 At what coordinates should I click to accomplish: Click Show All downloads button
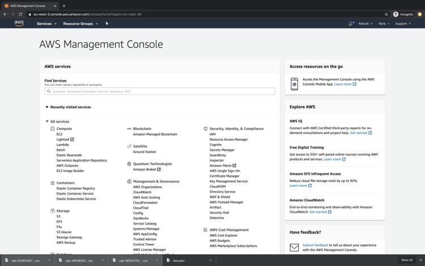[407, 260]
